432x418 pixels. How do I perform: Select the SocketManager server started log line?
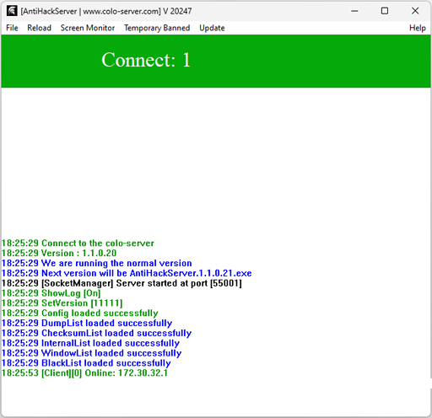[121, 283]
